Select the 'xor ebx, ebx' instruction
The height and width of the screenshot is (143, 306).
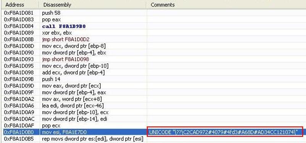coord(57,33)
